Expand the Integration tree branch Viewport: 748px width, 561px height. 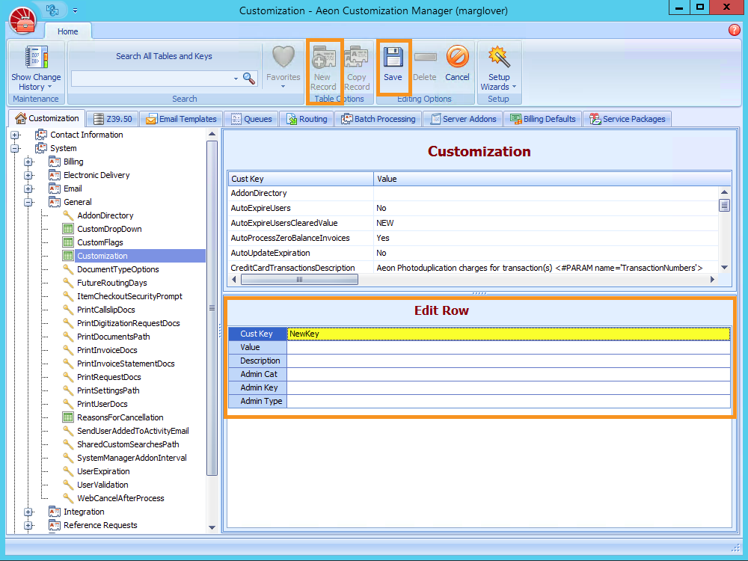28,512
